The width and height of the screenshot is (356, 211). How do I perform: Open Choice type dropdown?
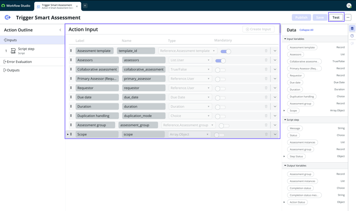coord(190,116)
